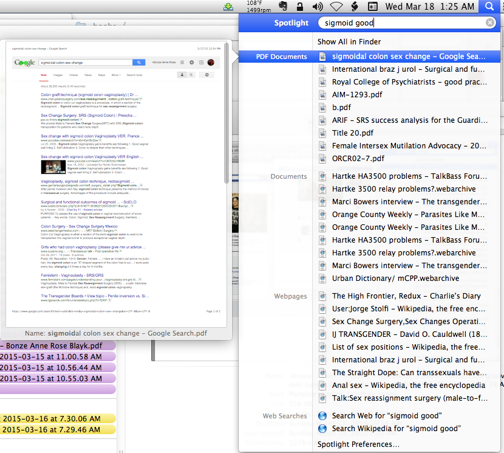Open Title 20.pdf result
Viewport: 504px width, 453px height.
(353, 133)
